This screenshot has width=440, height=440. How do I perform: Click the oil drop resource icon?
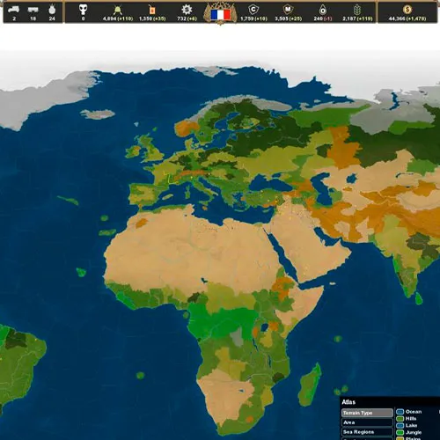(x=323, y=10)
